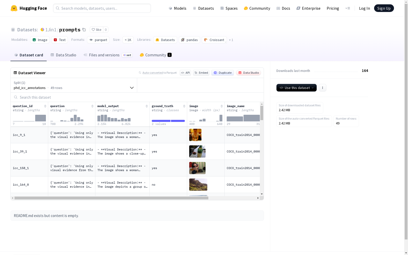This screenshot has height=255, width=408.
Task: Open the Files and versions tab
Action: (108, 55)
